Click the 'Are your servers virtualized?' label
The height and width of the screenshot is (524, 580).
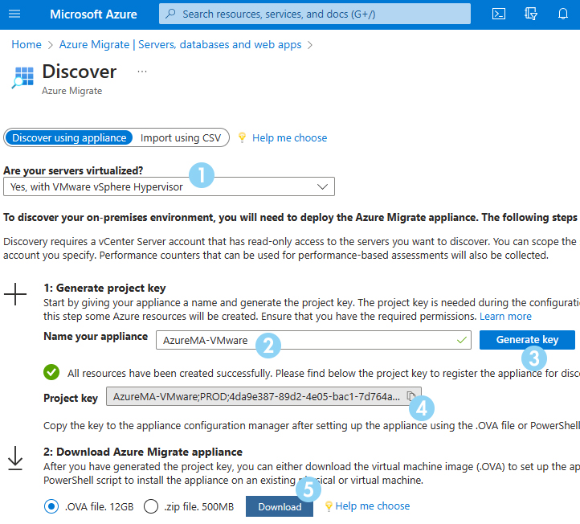73,170
